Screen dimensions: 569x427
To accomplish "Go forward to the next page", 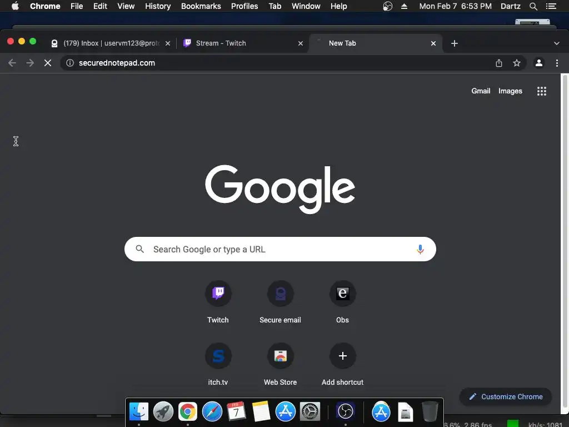I will (x=30, y=63).
